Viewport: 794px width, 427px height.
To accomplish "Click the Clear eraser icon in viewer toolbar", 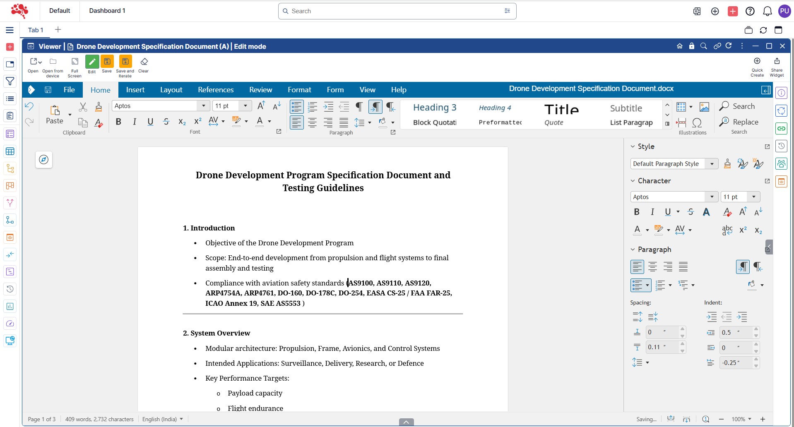I will pyautogui.click(x=144, y=62).
